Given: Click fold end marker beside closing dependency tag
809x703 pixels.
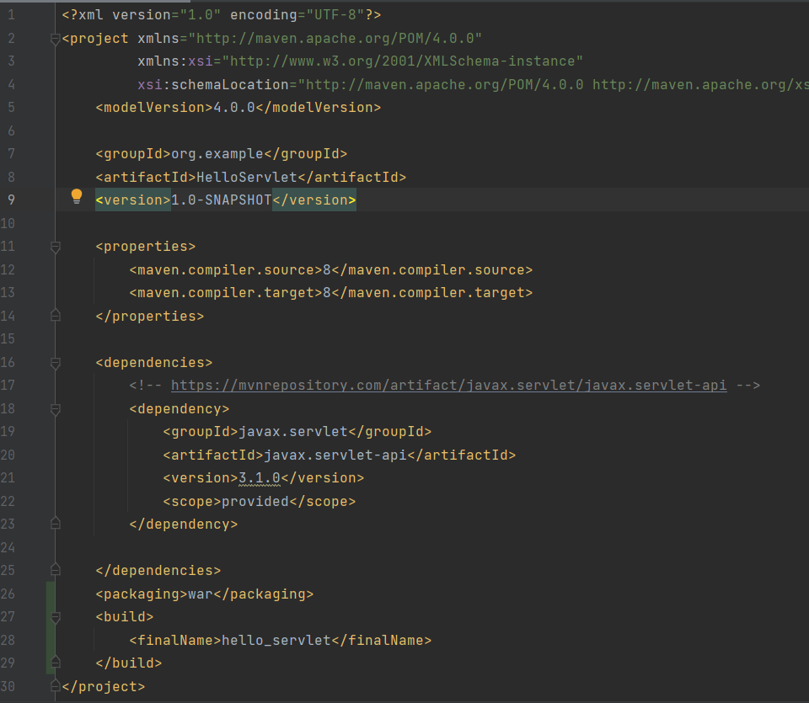Looking at the screenshot, I should tap(56, 524).
